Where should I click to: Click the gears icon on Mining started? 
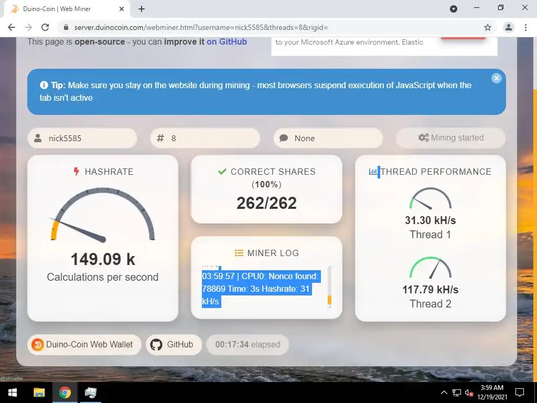point(423,137)
